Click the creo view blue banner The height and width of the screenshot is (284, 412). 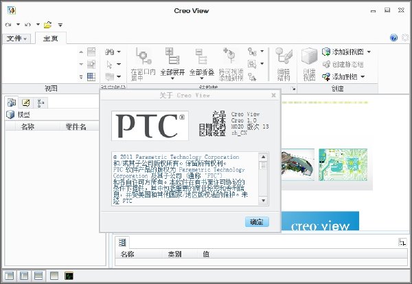click(320, 221)
